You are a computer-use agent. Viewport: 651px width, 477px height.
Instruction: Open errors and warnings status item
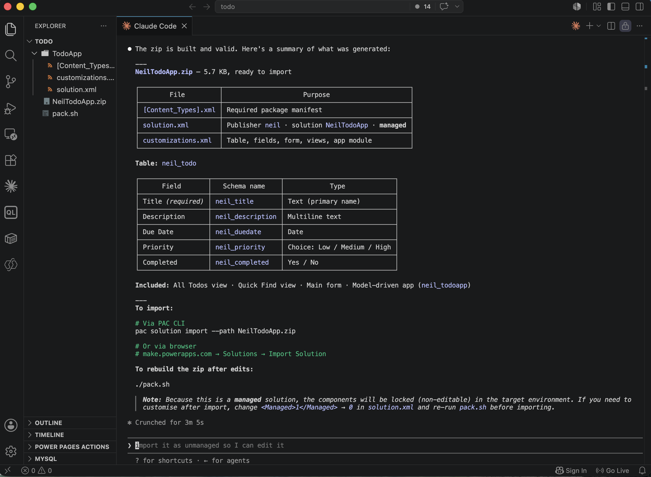(37, 471)
